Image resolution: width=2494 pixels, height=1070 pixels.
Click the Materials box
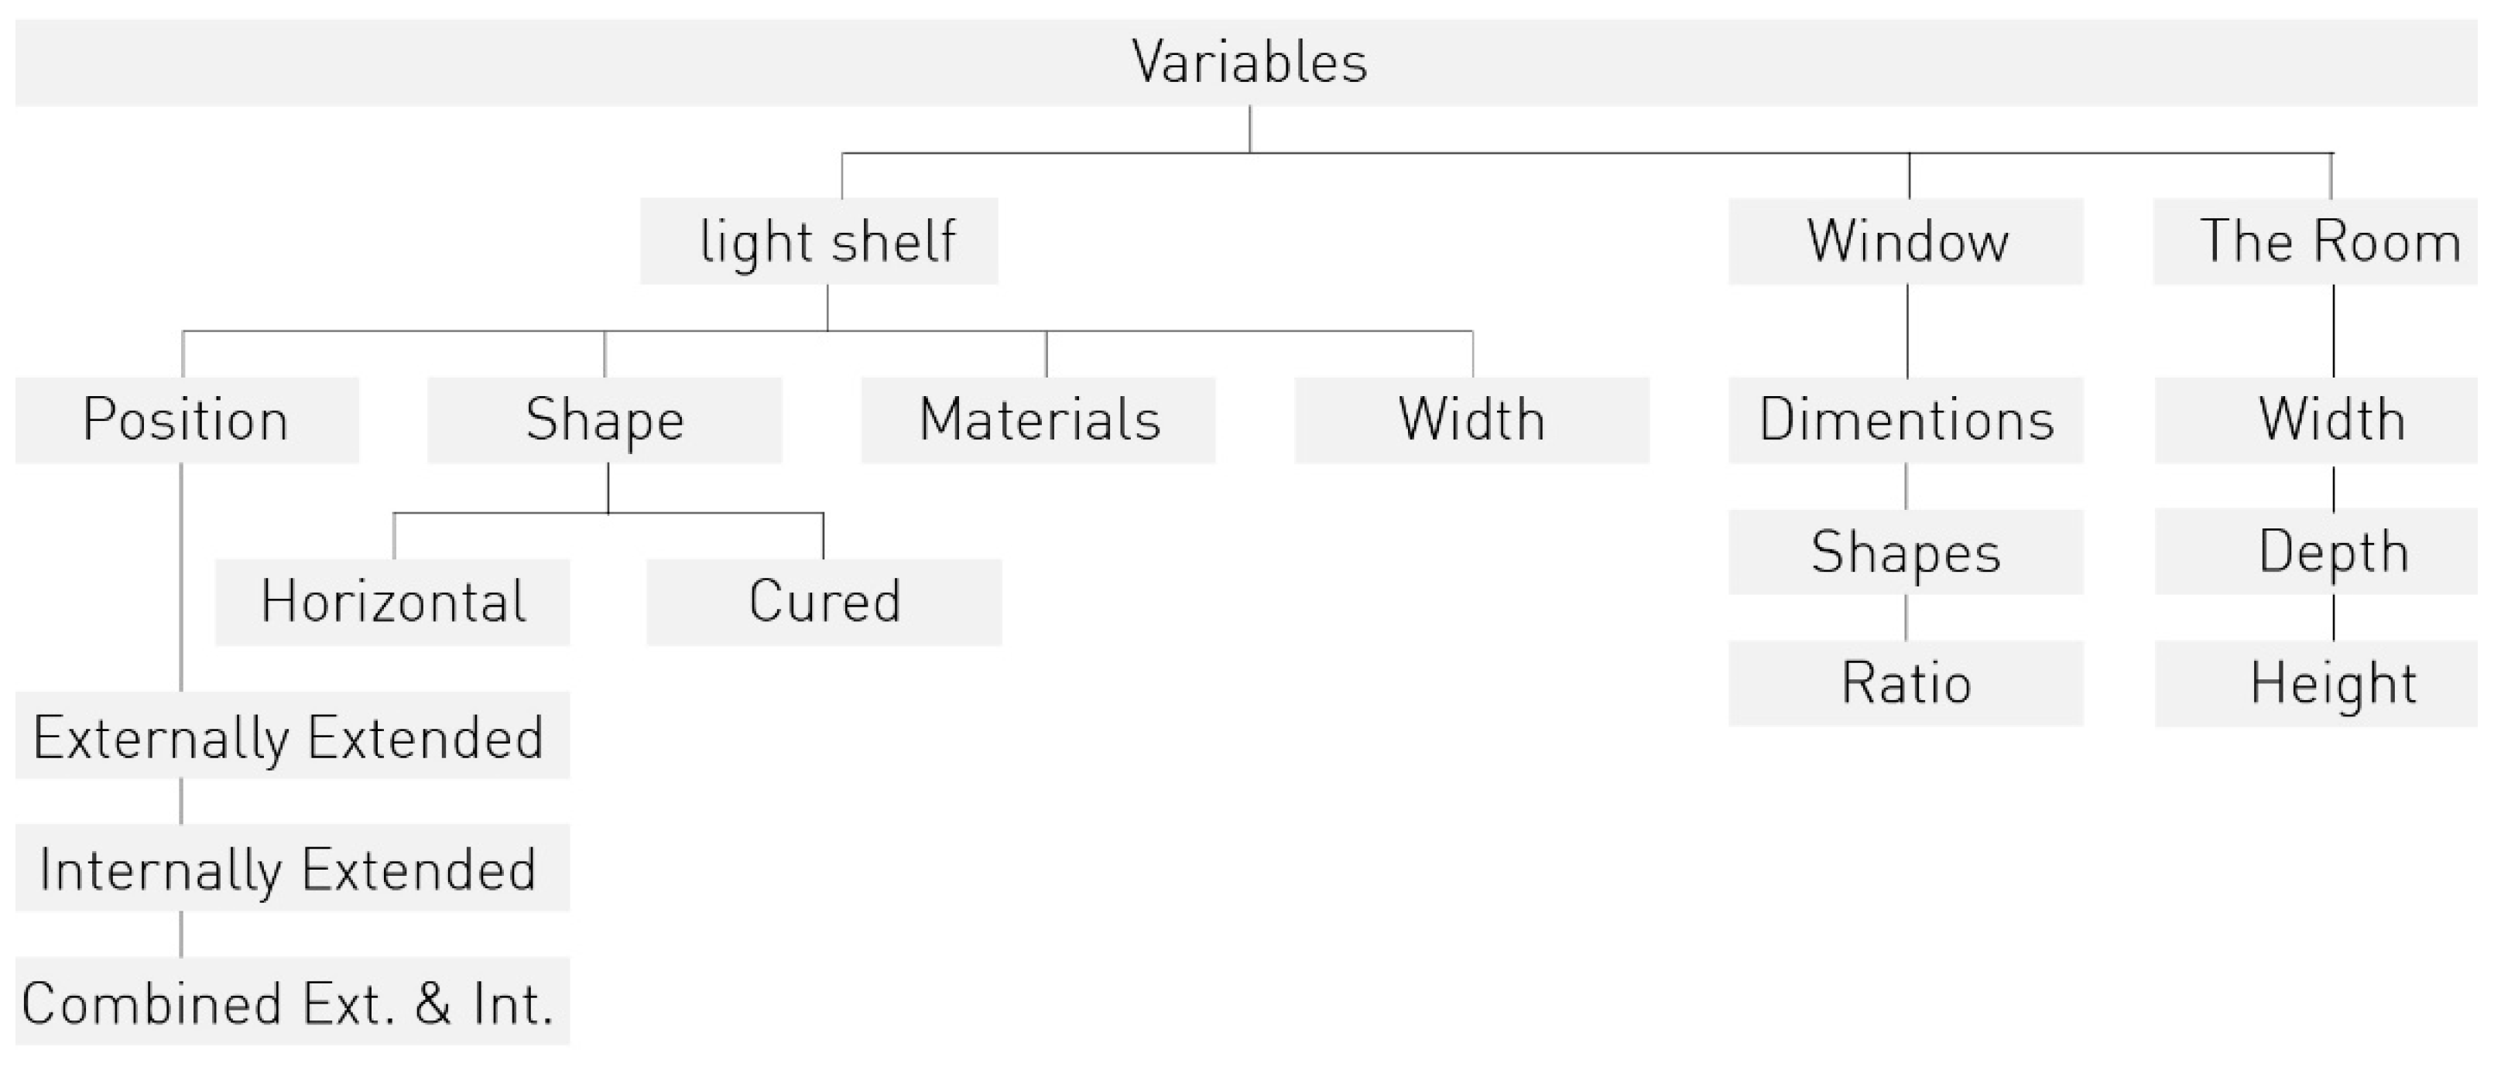[1039, 420]
